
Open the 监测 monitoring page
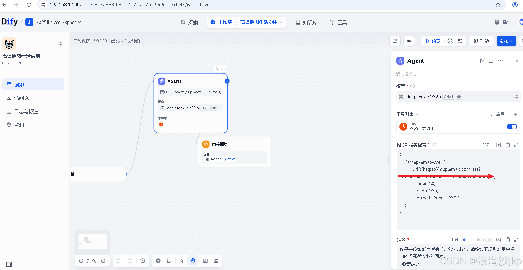tap(33, 125)
